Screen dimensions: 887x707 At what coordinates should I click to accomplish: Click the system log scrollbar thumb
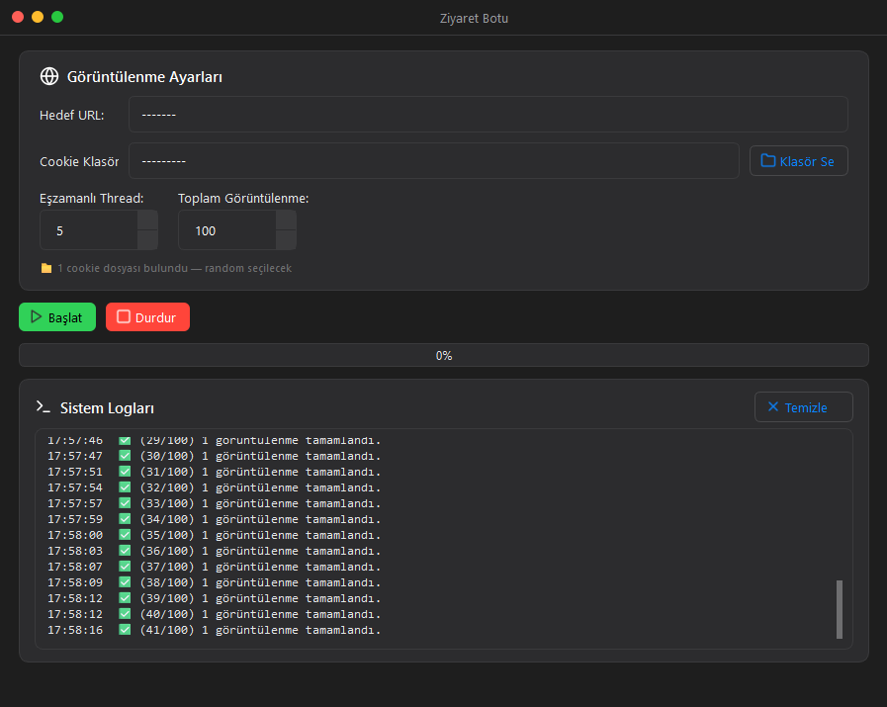[840, 609]
